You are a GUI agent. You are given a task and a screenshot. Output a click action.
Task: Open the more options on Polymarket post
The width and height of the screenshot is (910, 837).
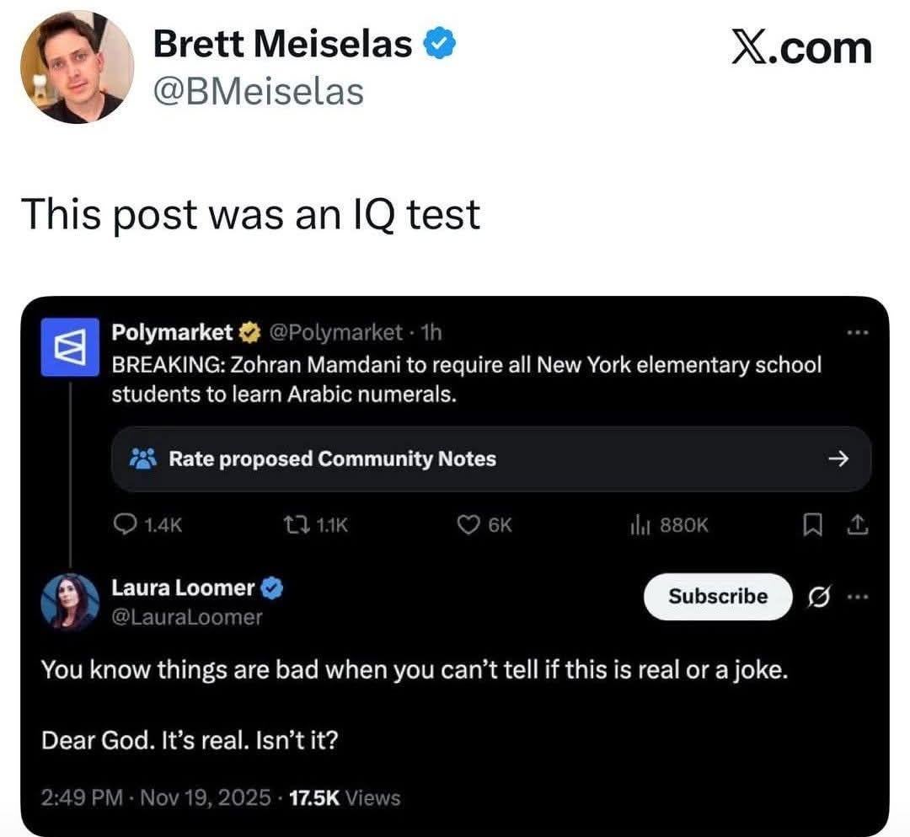[858, 332]
